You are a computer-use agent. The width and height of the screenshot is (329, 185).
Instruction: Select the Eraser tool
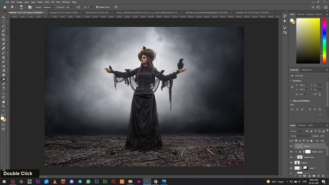coord(4,66)
